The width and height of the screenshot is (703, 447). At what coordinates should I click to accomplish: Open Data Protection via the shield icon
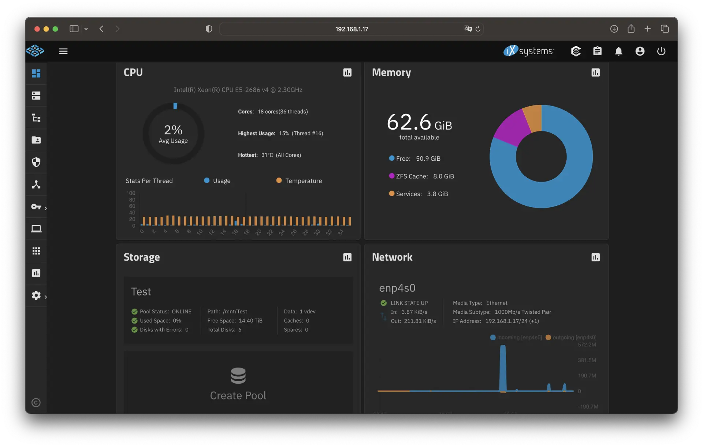(x=36, y=162)
